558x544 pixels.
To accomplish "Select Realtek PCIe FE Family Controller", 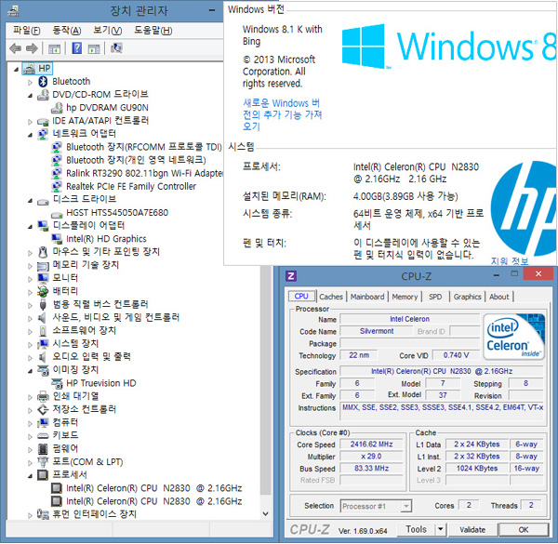I will [131, 186].
